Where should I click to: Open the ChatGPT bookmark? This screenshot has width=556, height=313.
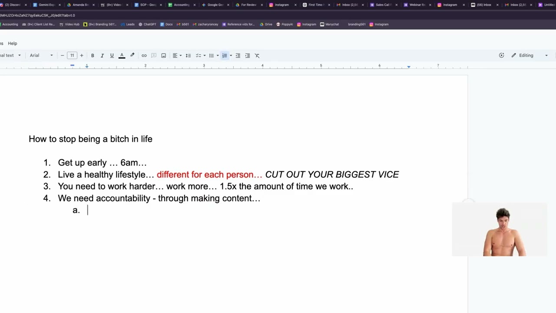point(147,24)
